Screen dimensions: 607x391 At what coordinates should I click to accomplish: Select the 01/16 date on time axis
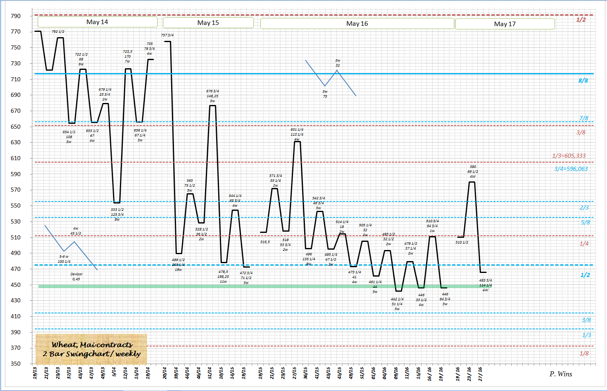click(x=373, y=373)
